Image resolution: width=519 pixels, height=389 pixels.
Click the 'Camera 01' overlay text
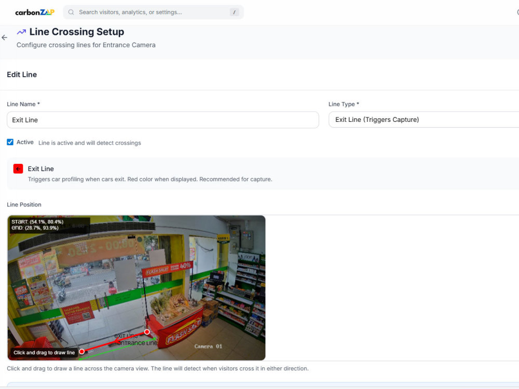(x=208, y=346)
